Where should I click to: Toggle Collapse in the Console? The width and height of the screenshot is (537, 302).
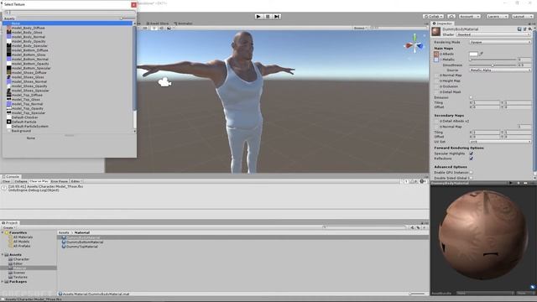click(x=20, y=181)
